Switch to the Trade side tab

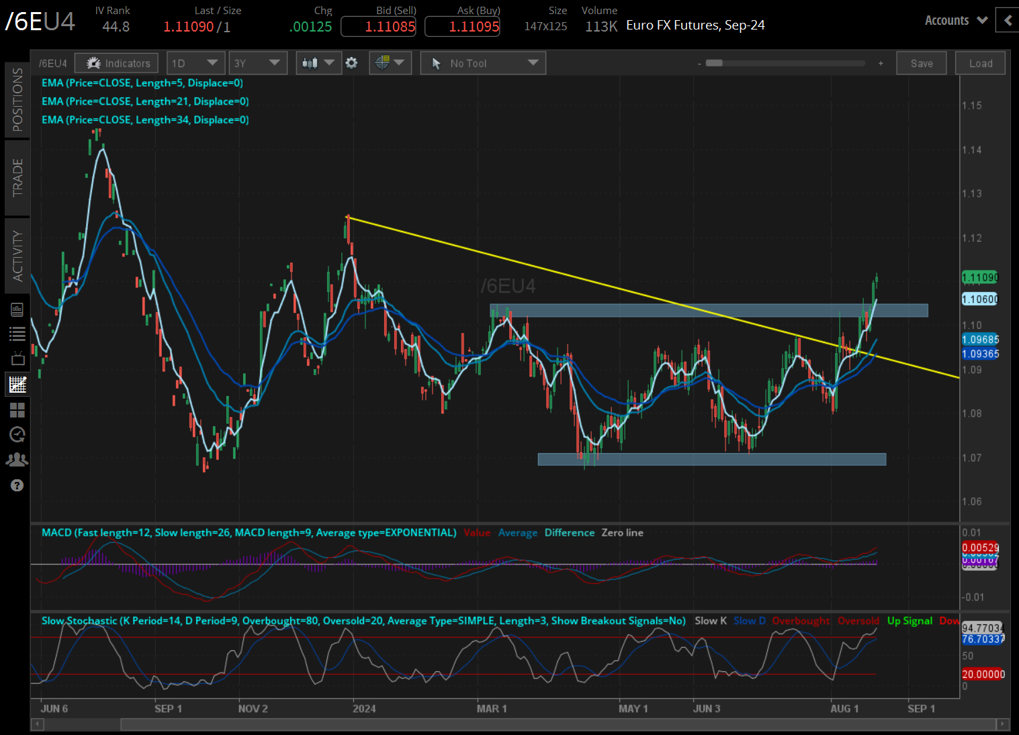tap(17, 178)
